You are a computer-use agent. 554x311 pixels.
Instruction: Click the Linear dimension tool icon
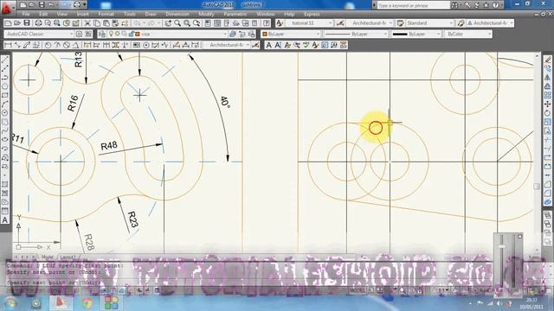pyautogui.click(x=8, y=45)
